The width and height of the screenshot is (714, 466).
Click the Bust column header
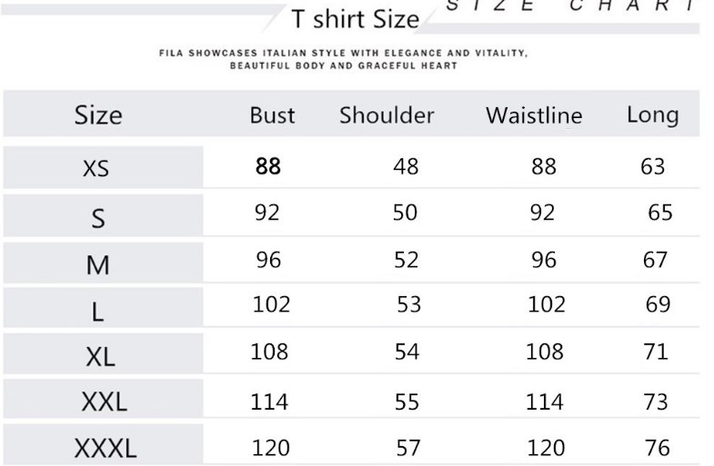(x=272, y=115)
